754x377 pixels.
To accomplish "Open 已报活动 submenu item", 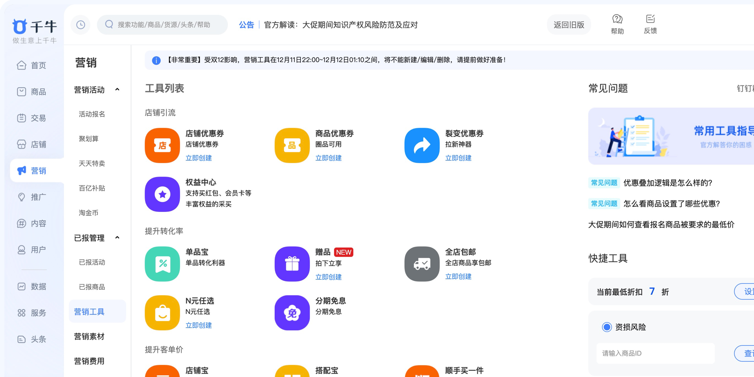I will click(92, 262).
